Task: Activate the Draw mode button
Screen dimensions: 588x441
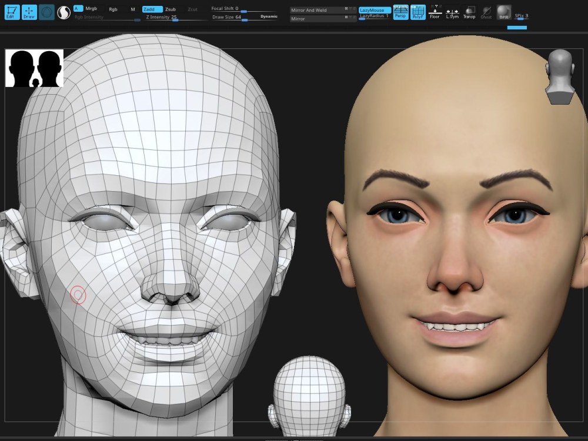Action: (29, 12)
